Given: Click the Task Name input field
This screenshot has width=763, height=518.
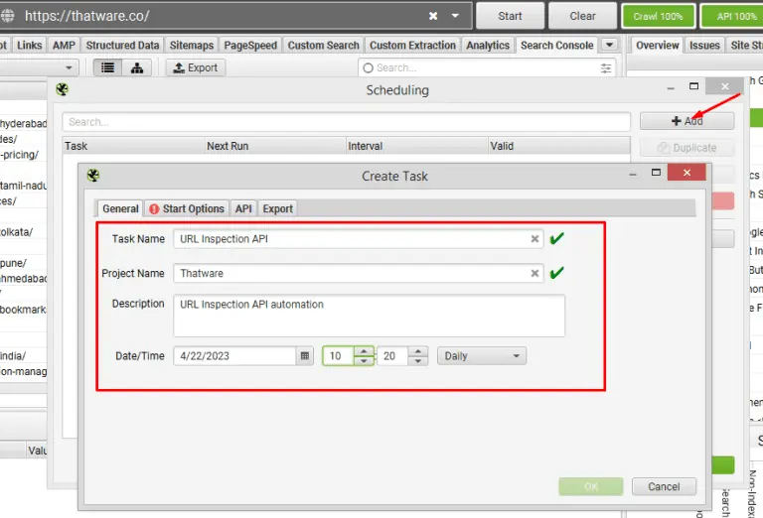Looking at the screenshot, I should [x=358, y=239].
